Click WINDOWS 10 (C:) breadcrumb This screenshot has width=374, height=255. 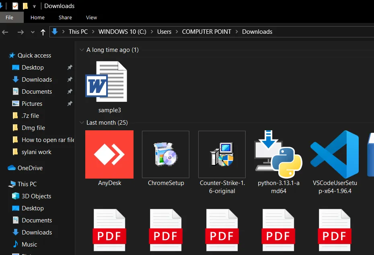[x=122, y=32]
